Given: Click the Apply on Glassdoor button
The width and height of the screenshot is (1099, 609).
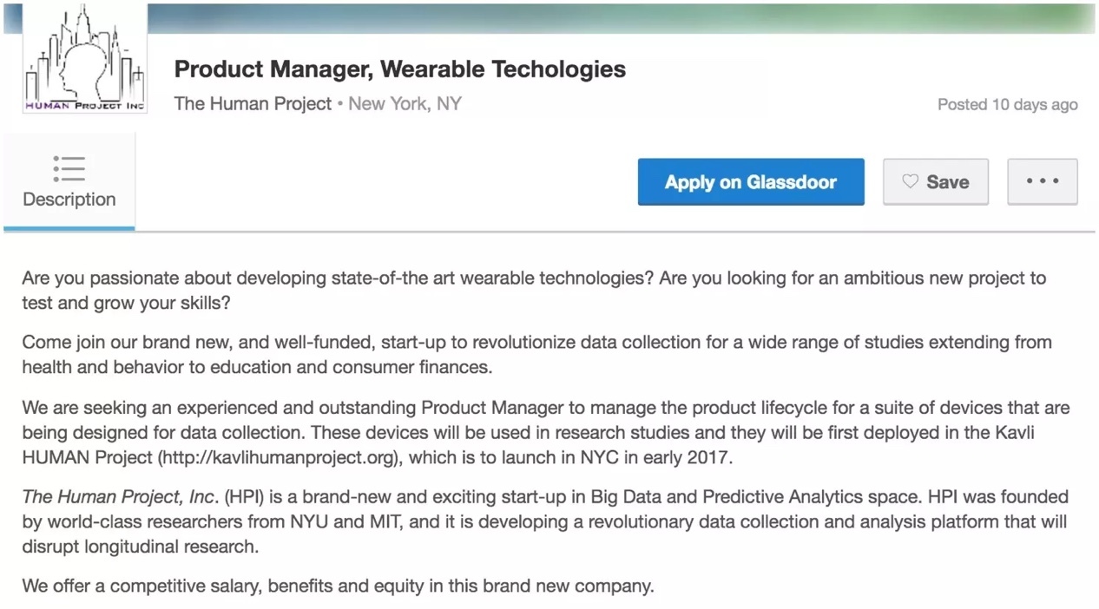Looking at the screenshot, I should [750, 181].
